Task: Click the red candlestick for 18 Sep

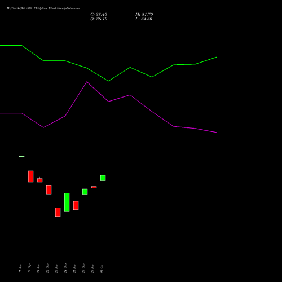Action: 31,177
